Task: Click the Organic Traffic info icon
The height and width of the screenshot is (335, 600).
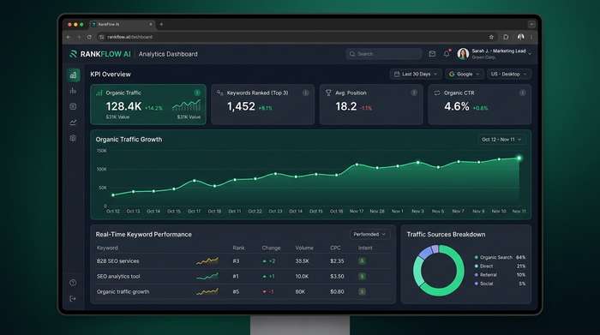Action: pyautogui.click(x=197, y=93)
